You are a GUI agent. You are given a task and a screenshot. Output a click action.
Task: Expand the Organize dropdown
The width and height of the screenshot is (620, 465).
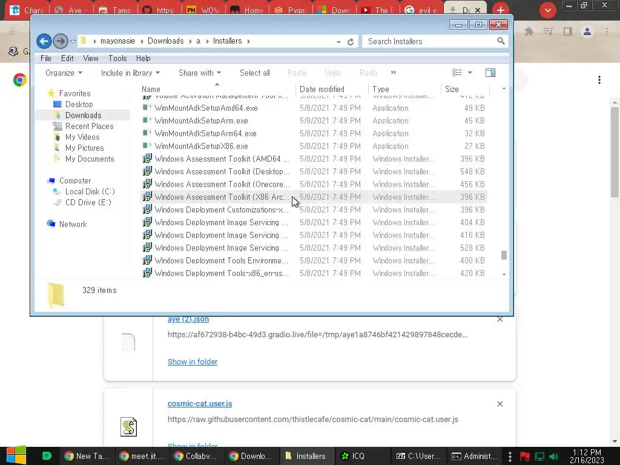point(64,73)
